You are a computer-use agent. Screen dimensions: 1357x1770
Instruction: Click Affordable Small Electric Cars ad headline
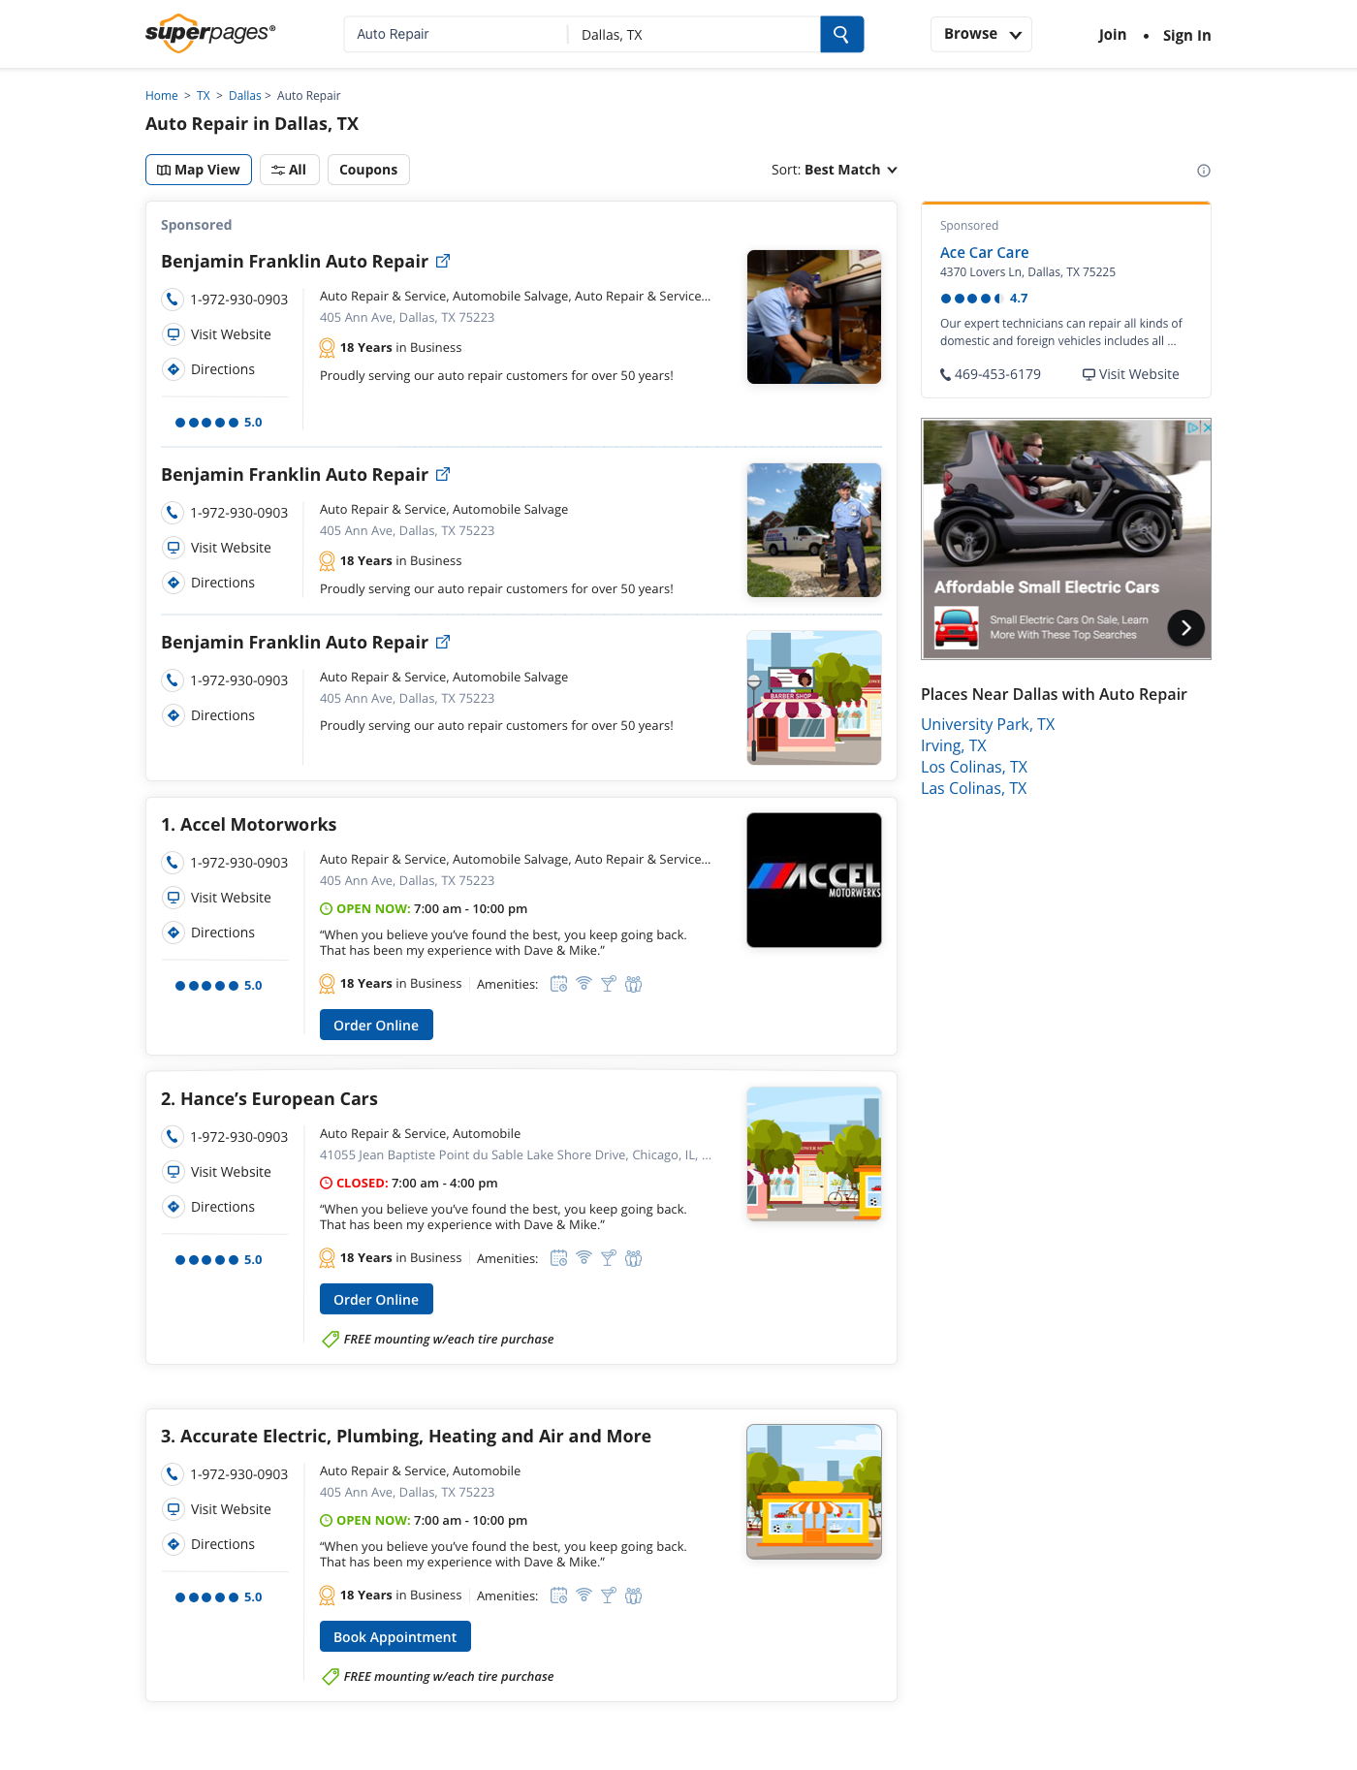point(1047,587)
